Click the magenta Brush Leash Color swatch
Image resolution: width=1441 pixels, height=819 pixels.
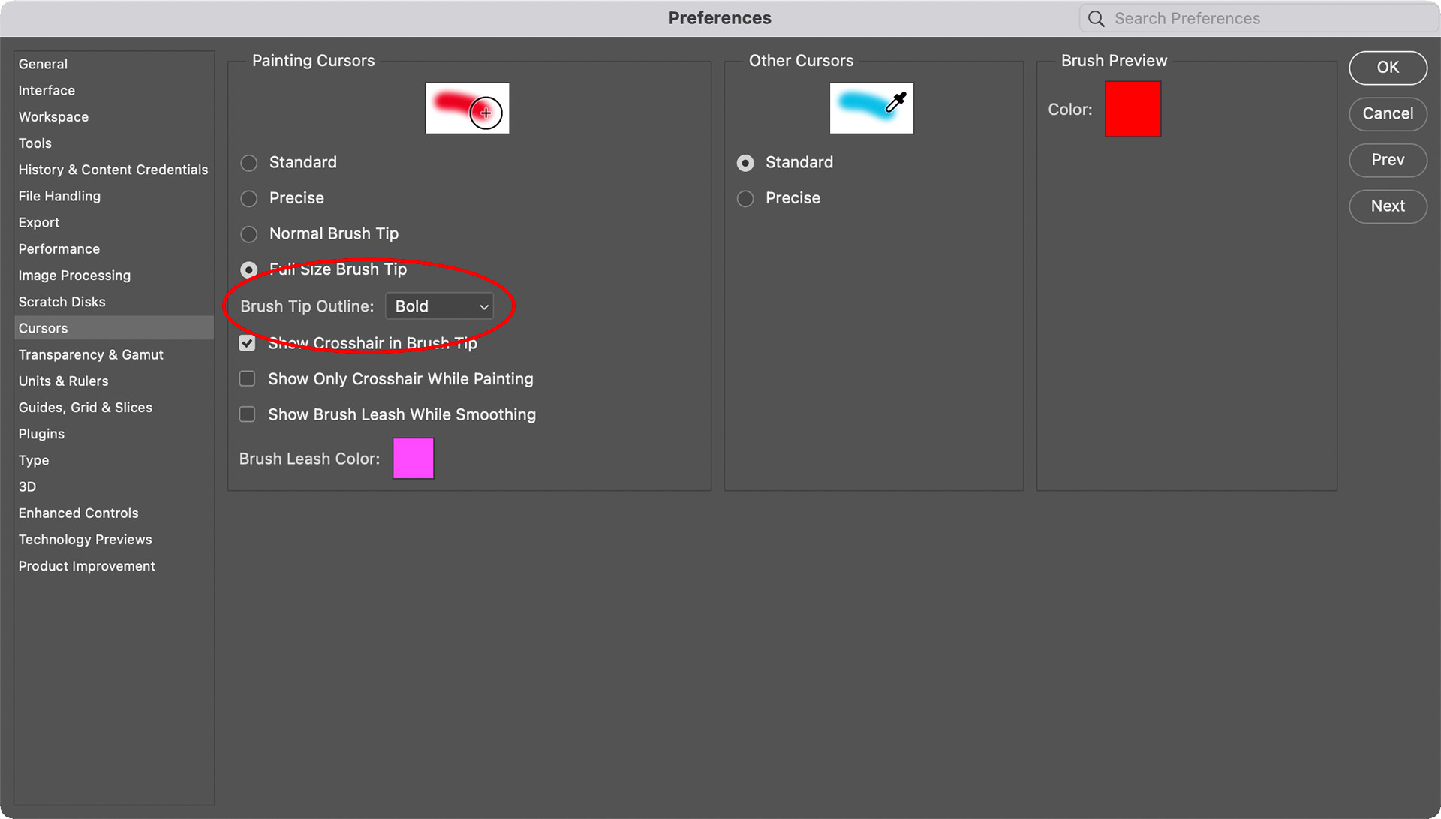click(413, 459)
